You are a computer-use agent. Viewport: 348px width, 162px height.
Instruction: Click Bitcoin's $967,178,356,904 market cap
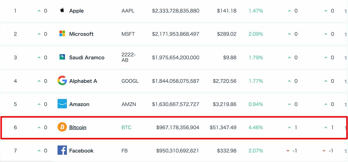tap(178, 127)
